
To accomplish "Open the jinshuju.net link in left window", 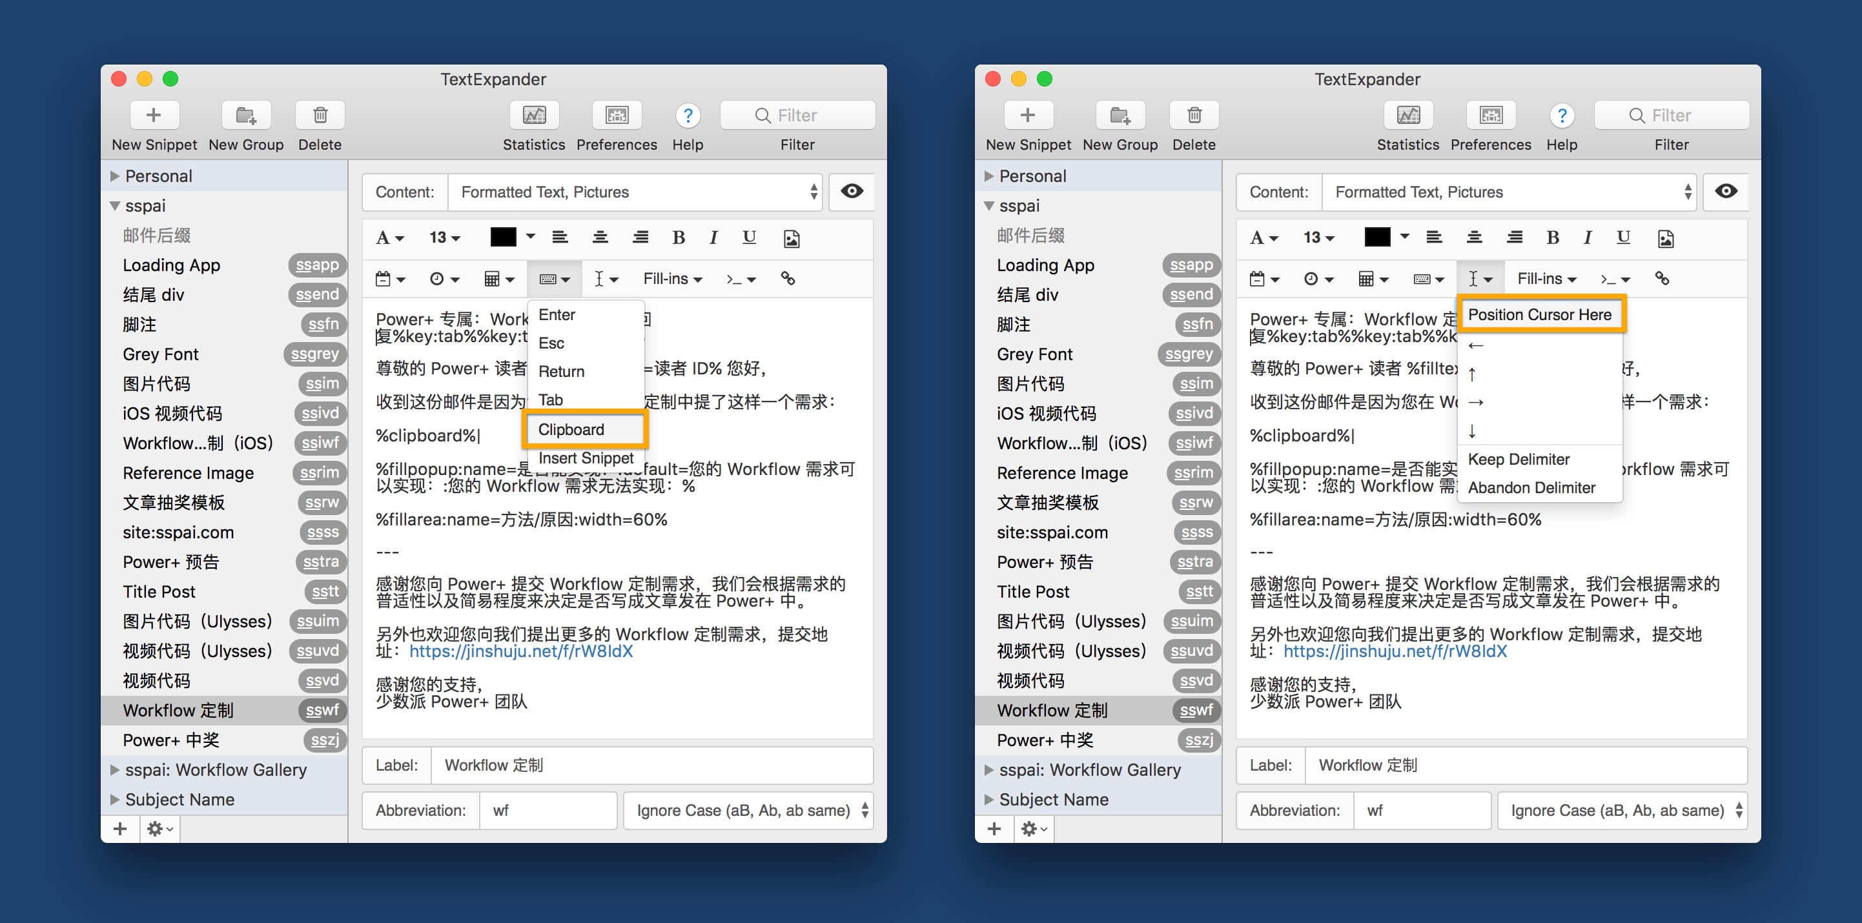I will (520, 651).
